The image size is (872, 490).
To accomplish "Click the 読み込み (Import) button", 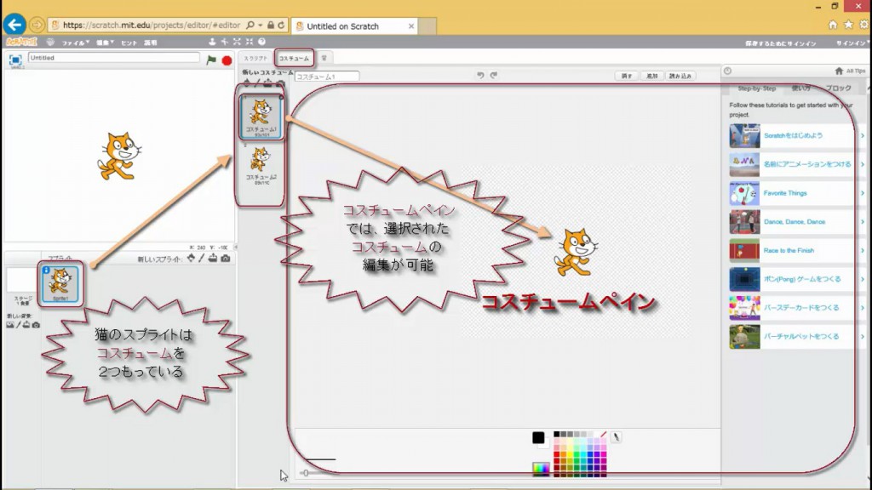I will pyautogui.click(x=680, y=76).
